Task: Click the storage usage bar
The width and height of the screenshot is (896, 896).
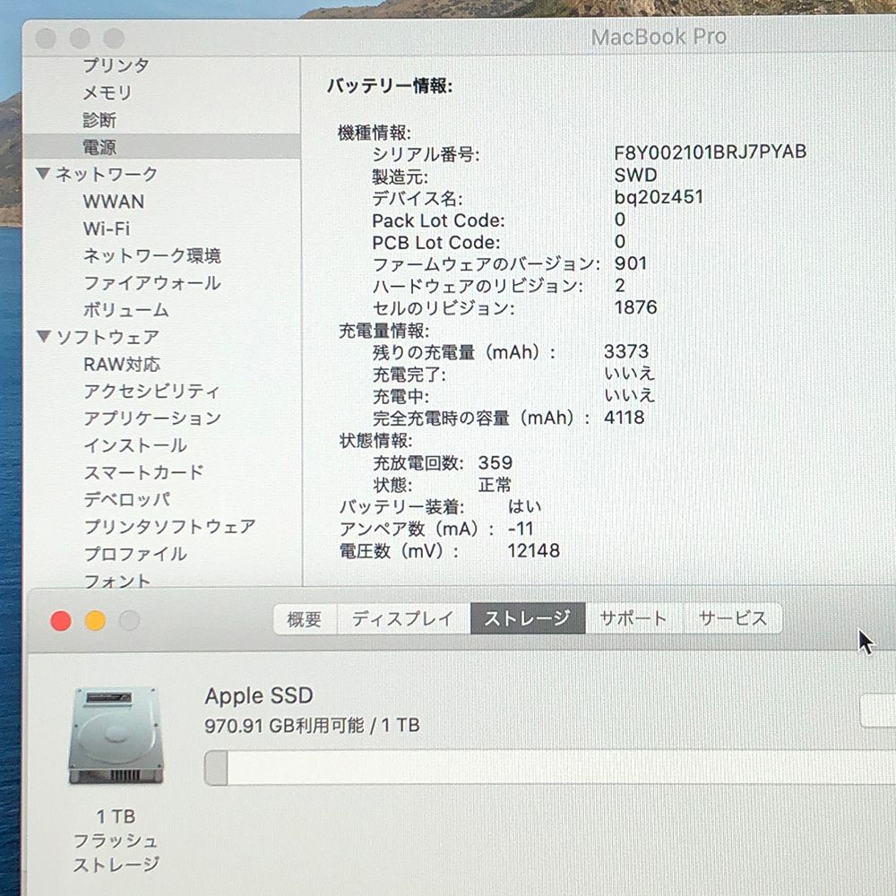Action: coord(550,768)
